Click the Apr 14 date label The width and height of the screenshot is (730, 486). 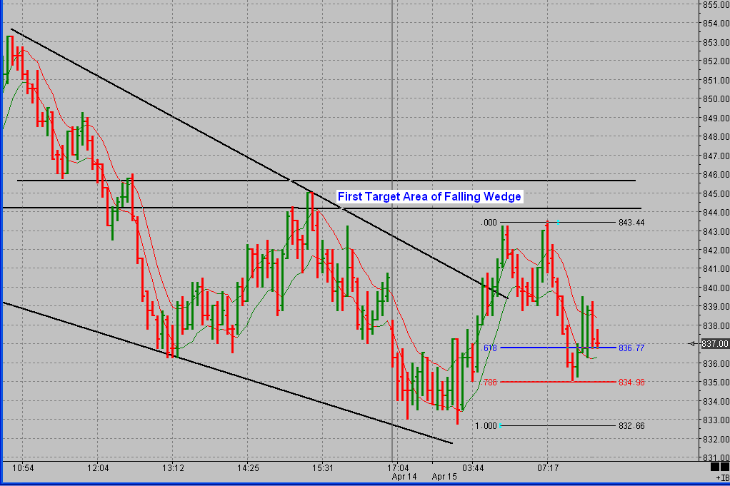click(x=404, y=477)
